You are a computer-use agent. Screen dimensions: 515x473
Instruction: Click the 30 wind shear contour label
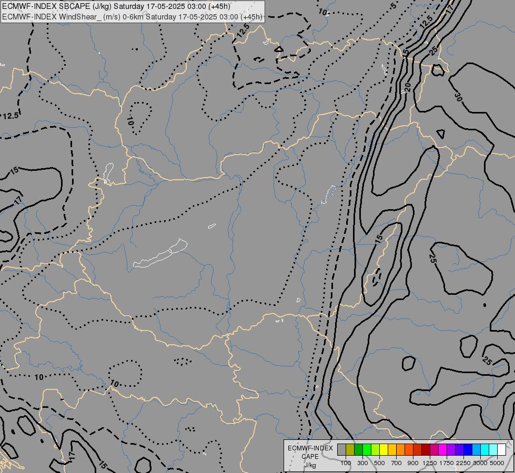point(459,97)
